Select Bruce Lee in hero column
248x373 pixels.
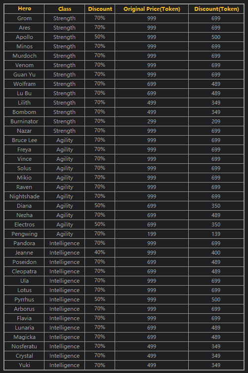(x=24, y=140)
